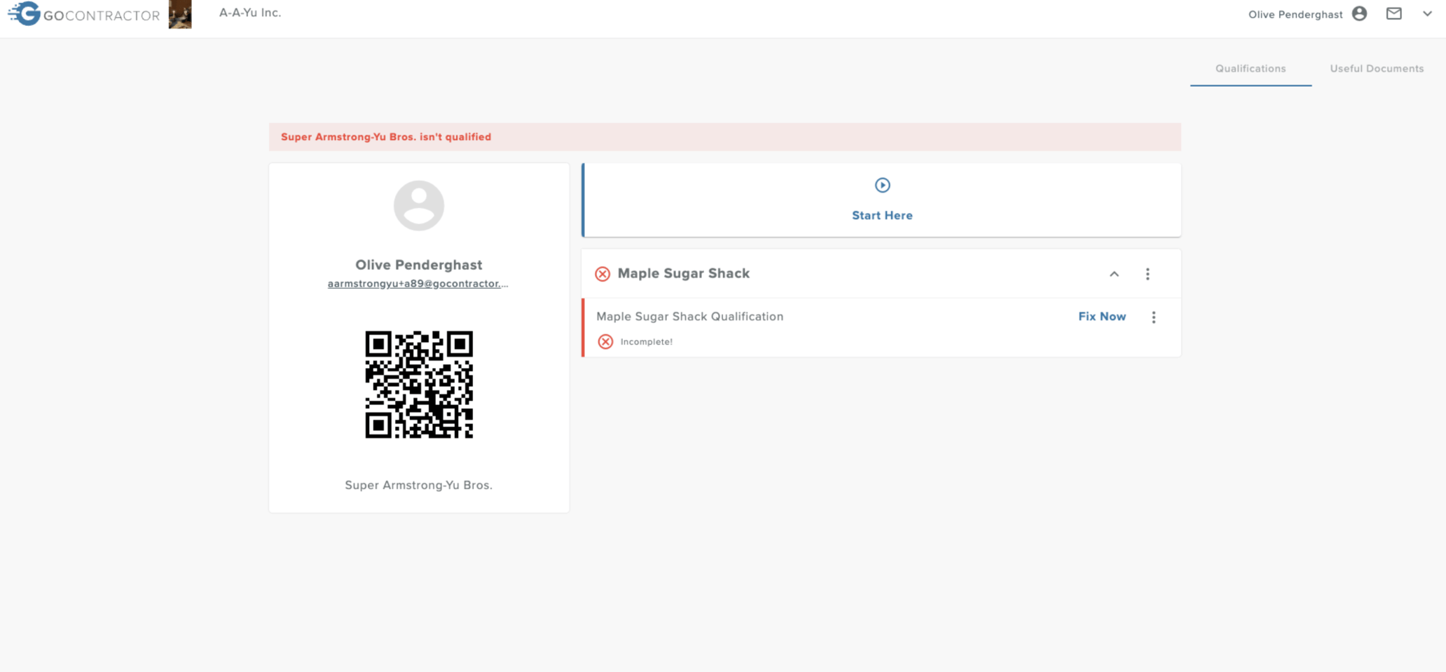
Task: Open the aarmstrongyu+a89 email link
Action: pyautogui.click(x=418, y=284)
